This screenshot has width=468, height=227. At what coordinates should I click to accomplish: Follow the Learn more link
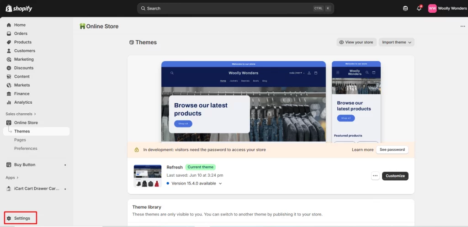[x=362, y=150]
